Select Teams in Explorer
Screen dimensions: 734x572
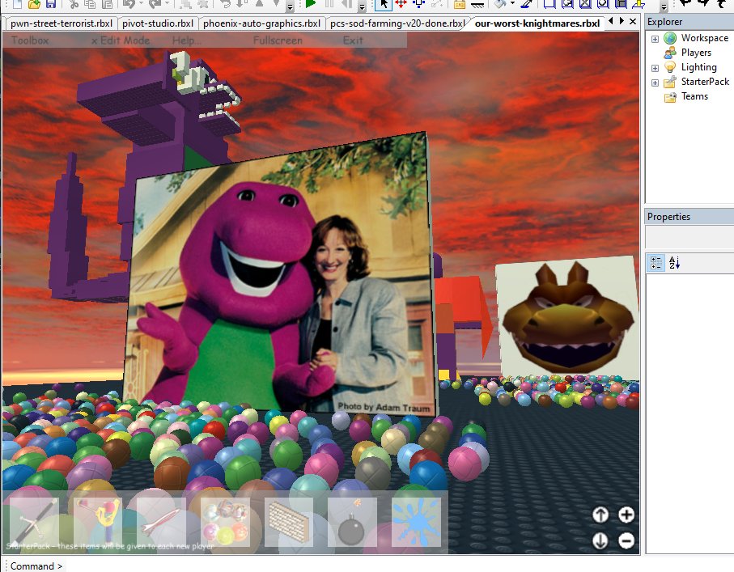694,96
